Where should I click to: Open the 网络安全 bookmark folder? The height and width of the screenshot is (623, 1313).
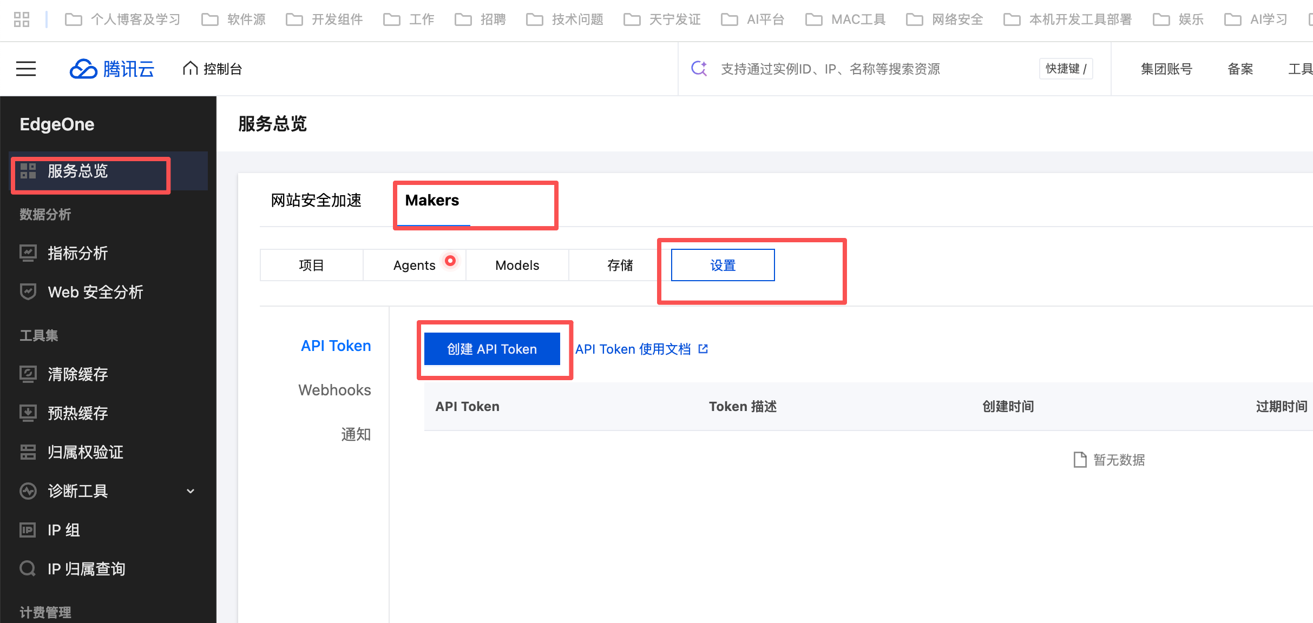[944, 19]
